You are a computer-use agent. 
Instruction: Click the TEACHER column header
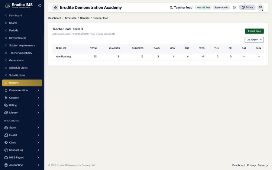pos(61,48)
